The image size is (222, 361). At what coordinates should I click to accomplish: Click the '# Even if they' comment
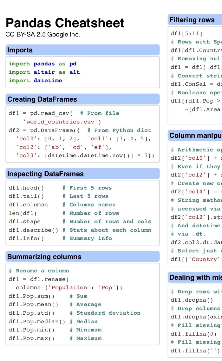[196, 166]
